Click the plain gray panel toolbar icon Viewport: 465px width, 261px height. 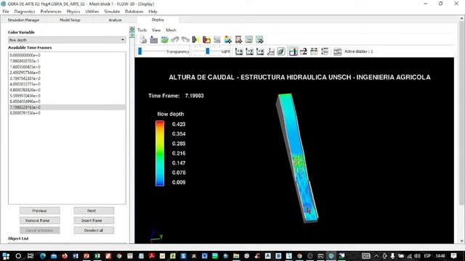pos(248,39)
